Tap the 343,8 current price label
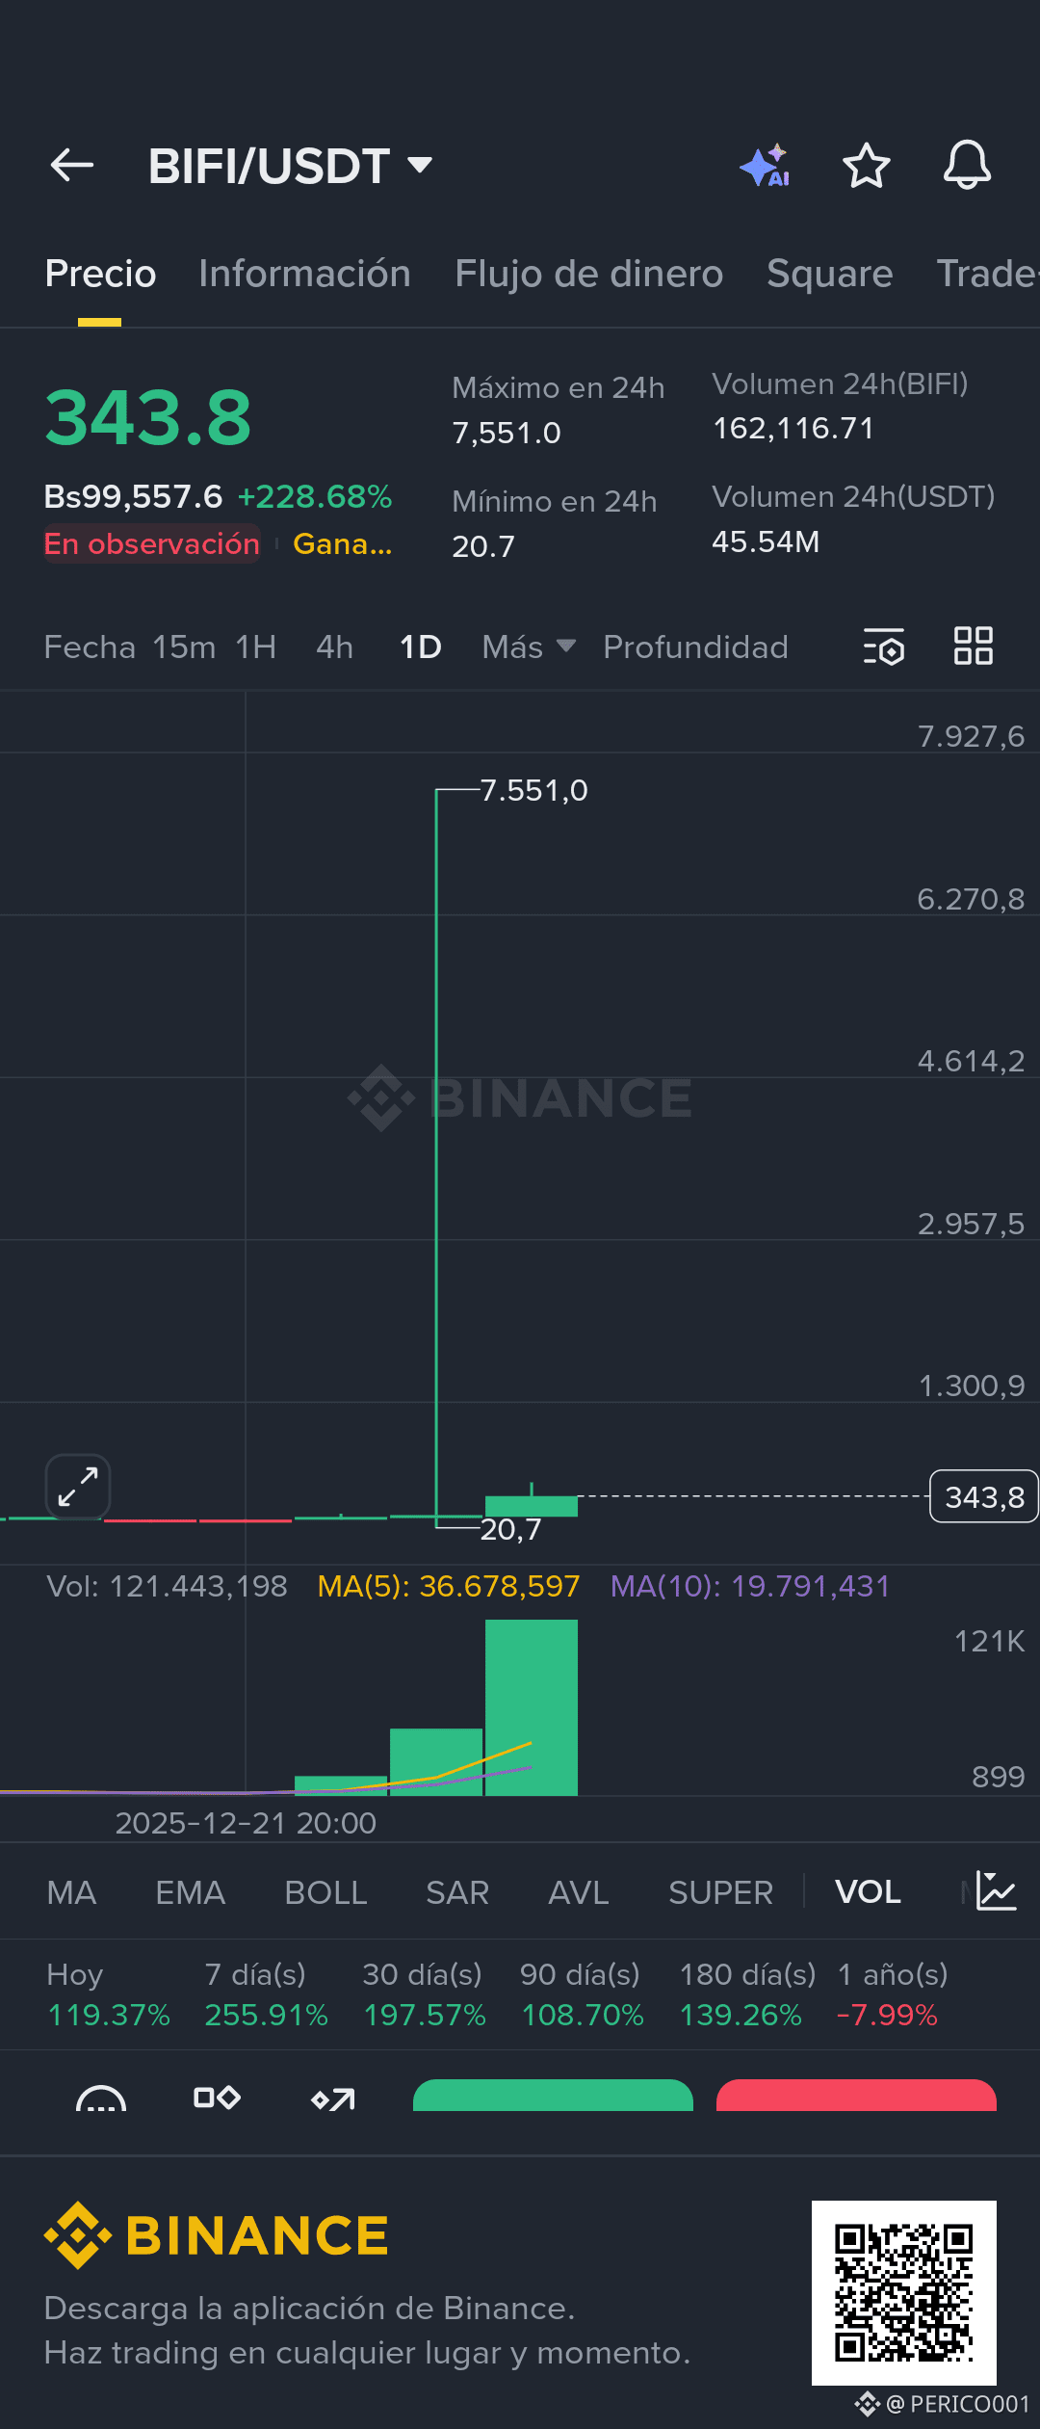Screen dimensions: 1040x2429 point(983,1496)
